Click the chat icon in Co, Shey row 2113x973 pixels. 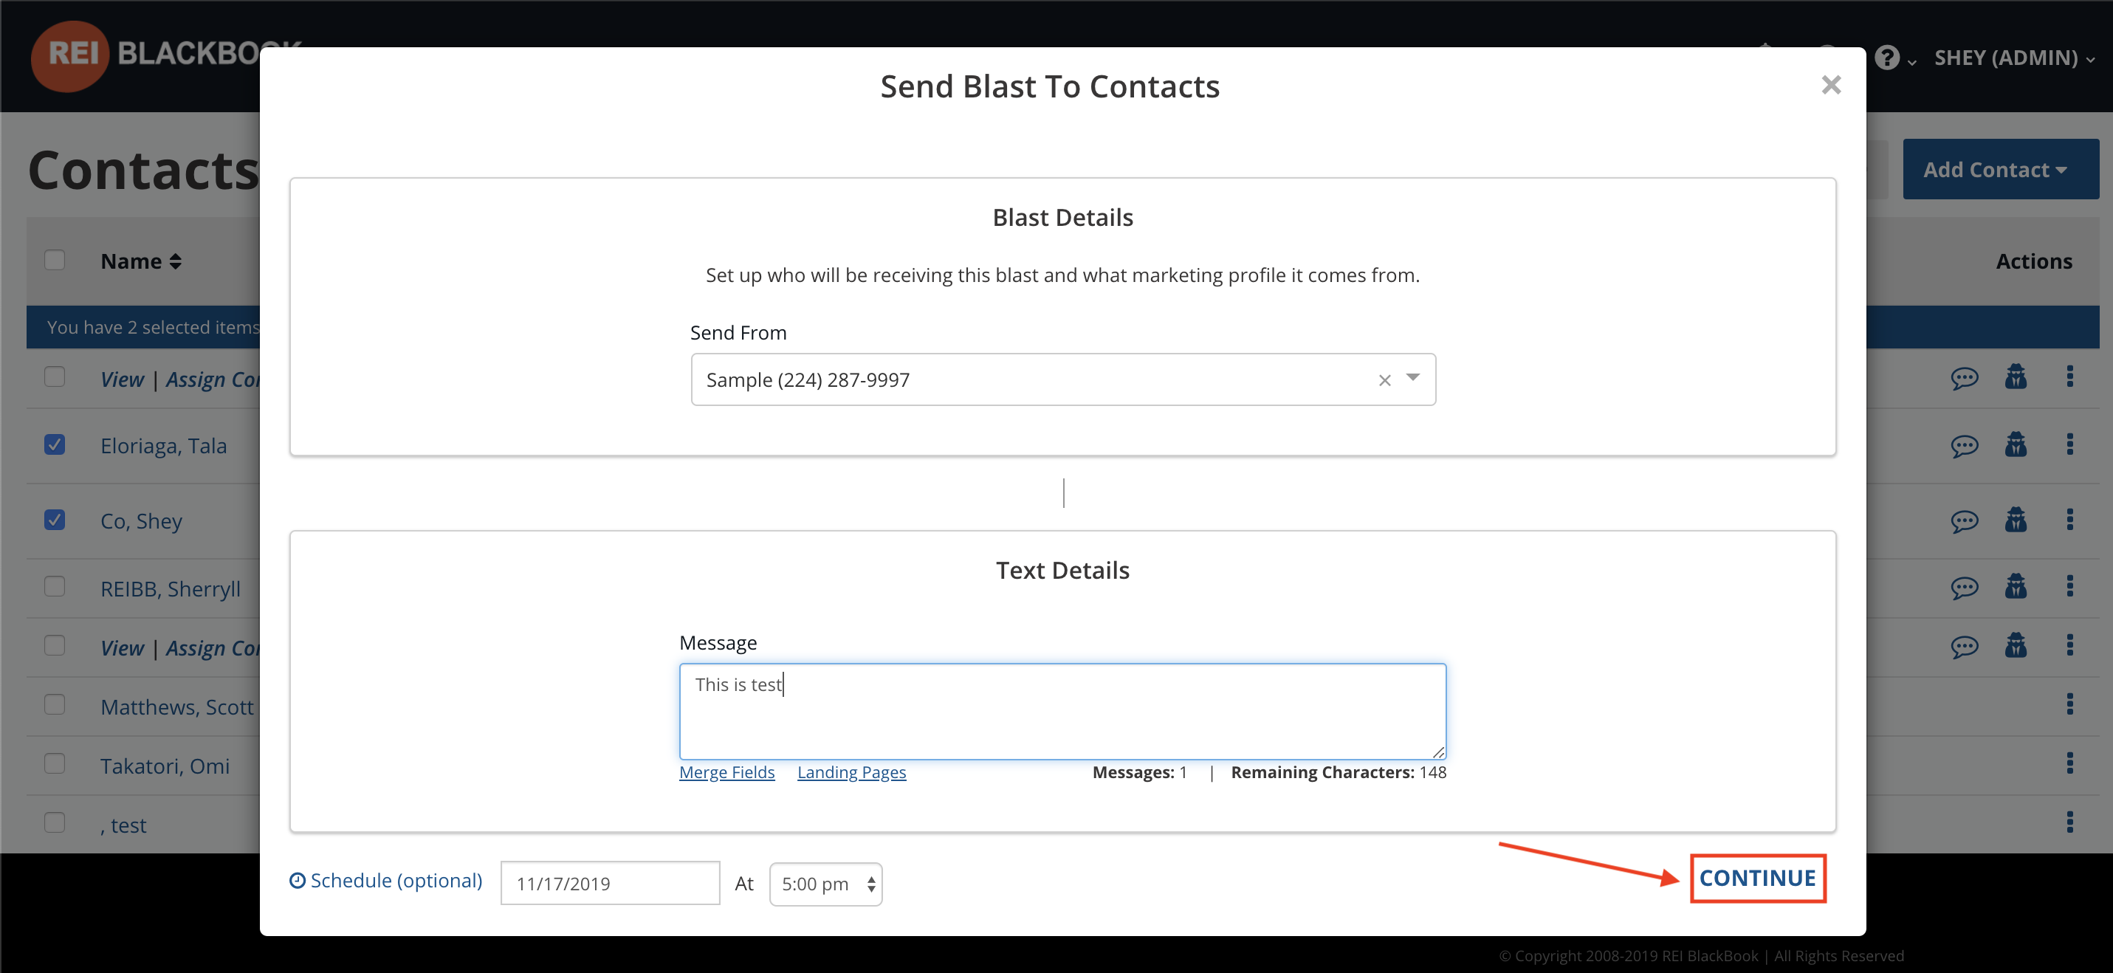[x=1965, y=522]
